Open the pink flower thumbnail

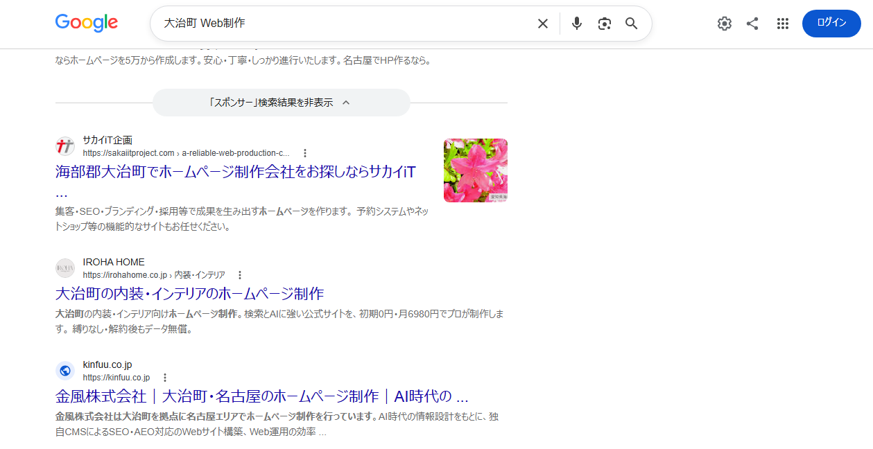coord(476,170)
